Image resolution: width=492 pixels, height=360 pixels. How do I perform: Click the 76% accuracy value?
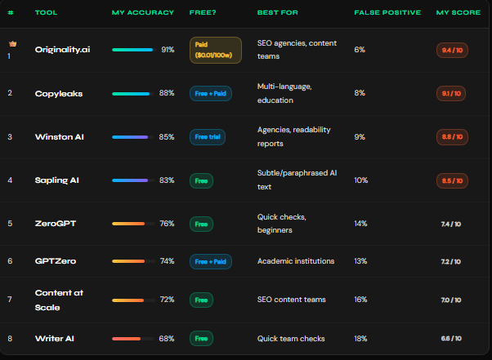pos(167,224)
